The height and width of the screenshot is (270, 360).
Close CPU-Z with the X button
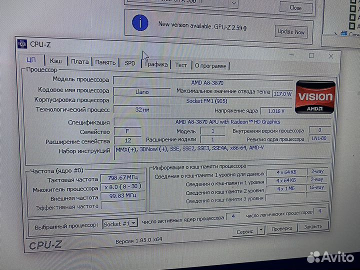click(x=331, y=56)
